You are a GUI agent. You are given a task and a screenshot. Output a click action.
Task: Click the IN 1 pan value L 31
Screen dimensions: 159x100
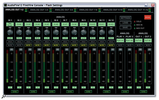coord(10,38)
